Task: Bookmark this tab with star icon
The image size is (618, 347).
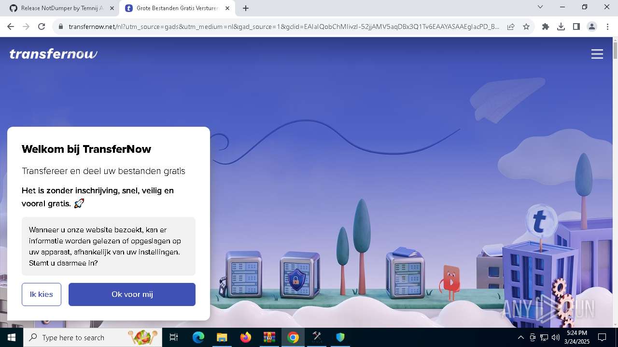Action: click(526, 27)
